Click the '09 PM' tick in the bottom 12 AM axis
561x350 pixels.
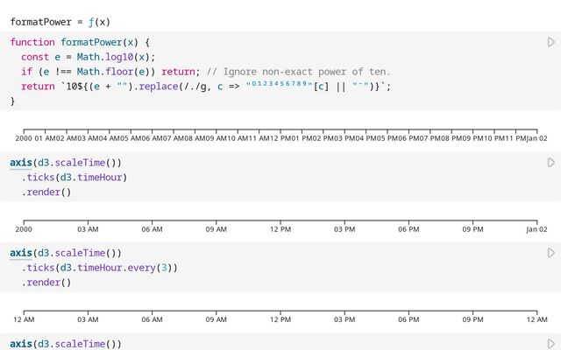pyautogui.click(x=472, y=319)
